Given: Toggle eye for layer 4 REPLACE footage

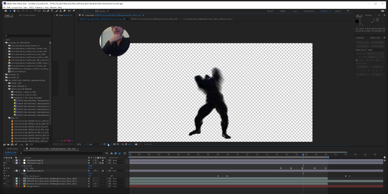Looking at the screenshot, I should [4, 178].
